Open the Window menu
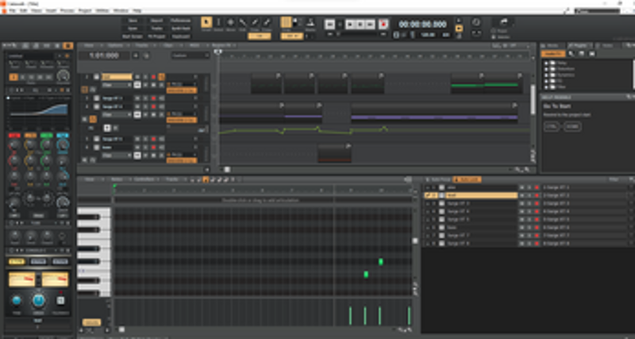Image resolution: width=635 pixels, height=339 pixels. point(121,10)
